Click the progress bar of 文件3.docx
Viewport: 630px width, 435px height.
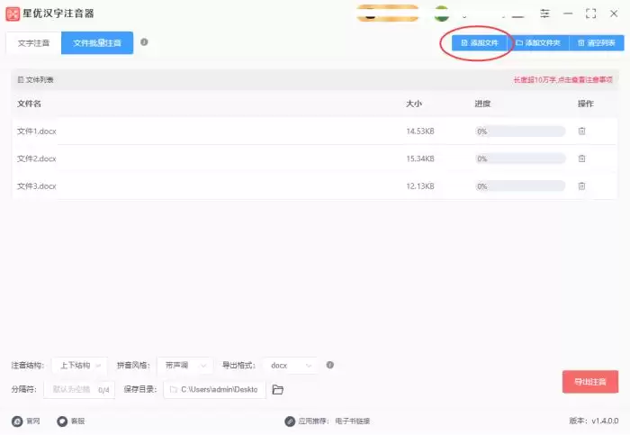click(x=520, y=186)
